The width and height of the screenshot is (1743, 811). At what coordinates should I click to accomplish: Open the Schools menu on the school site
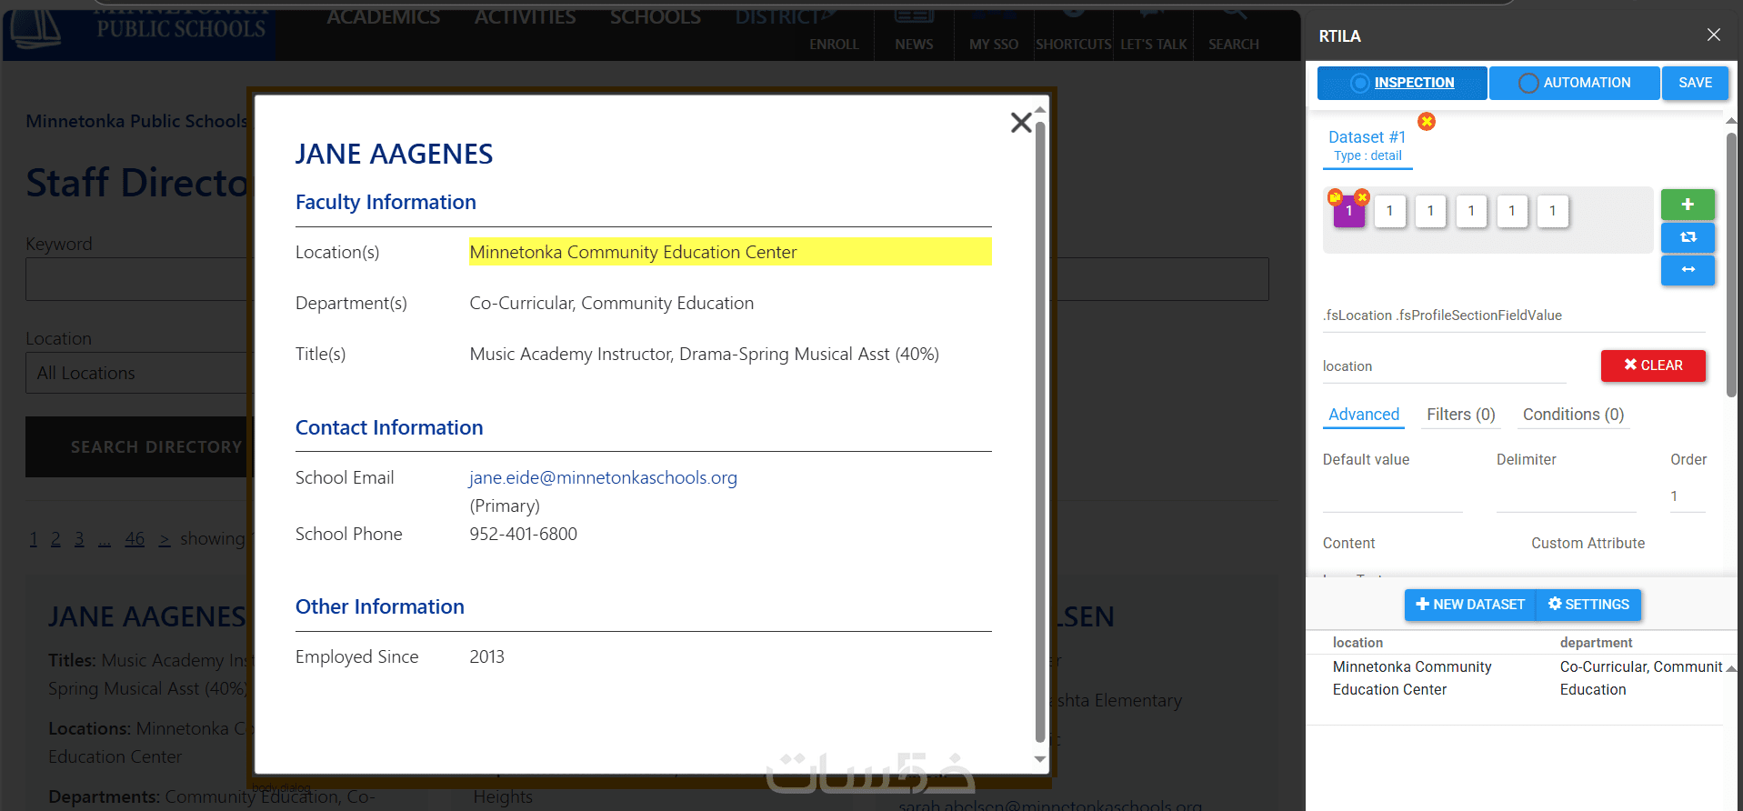tap(656, 17)
